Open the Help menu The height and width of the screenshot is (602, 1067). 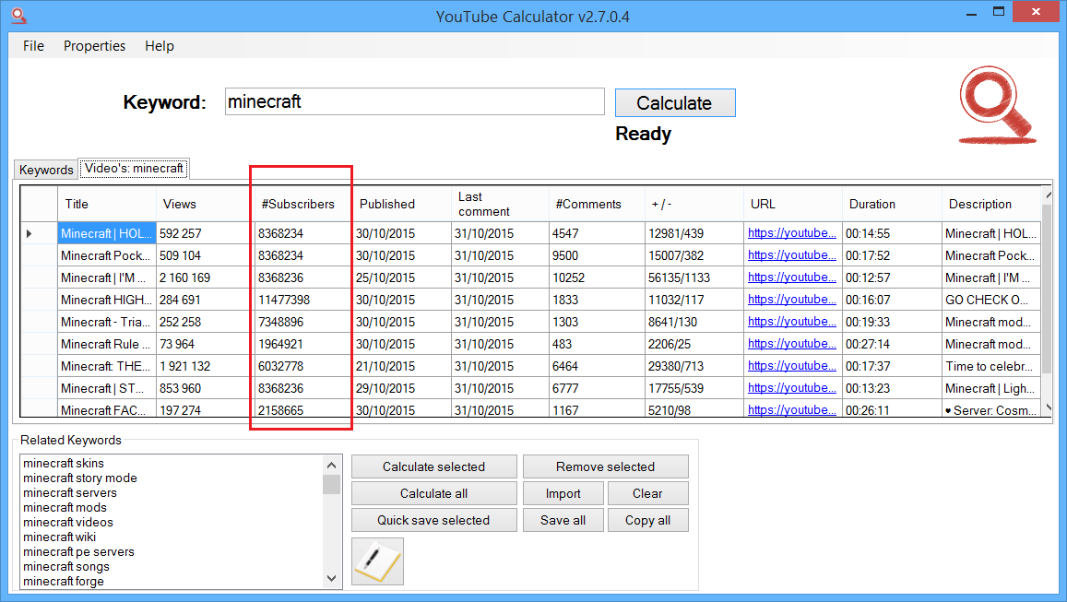pos(160,45)
